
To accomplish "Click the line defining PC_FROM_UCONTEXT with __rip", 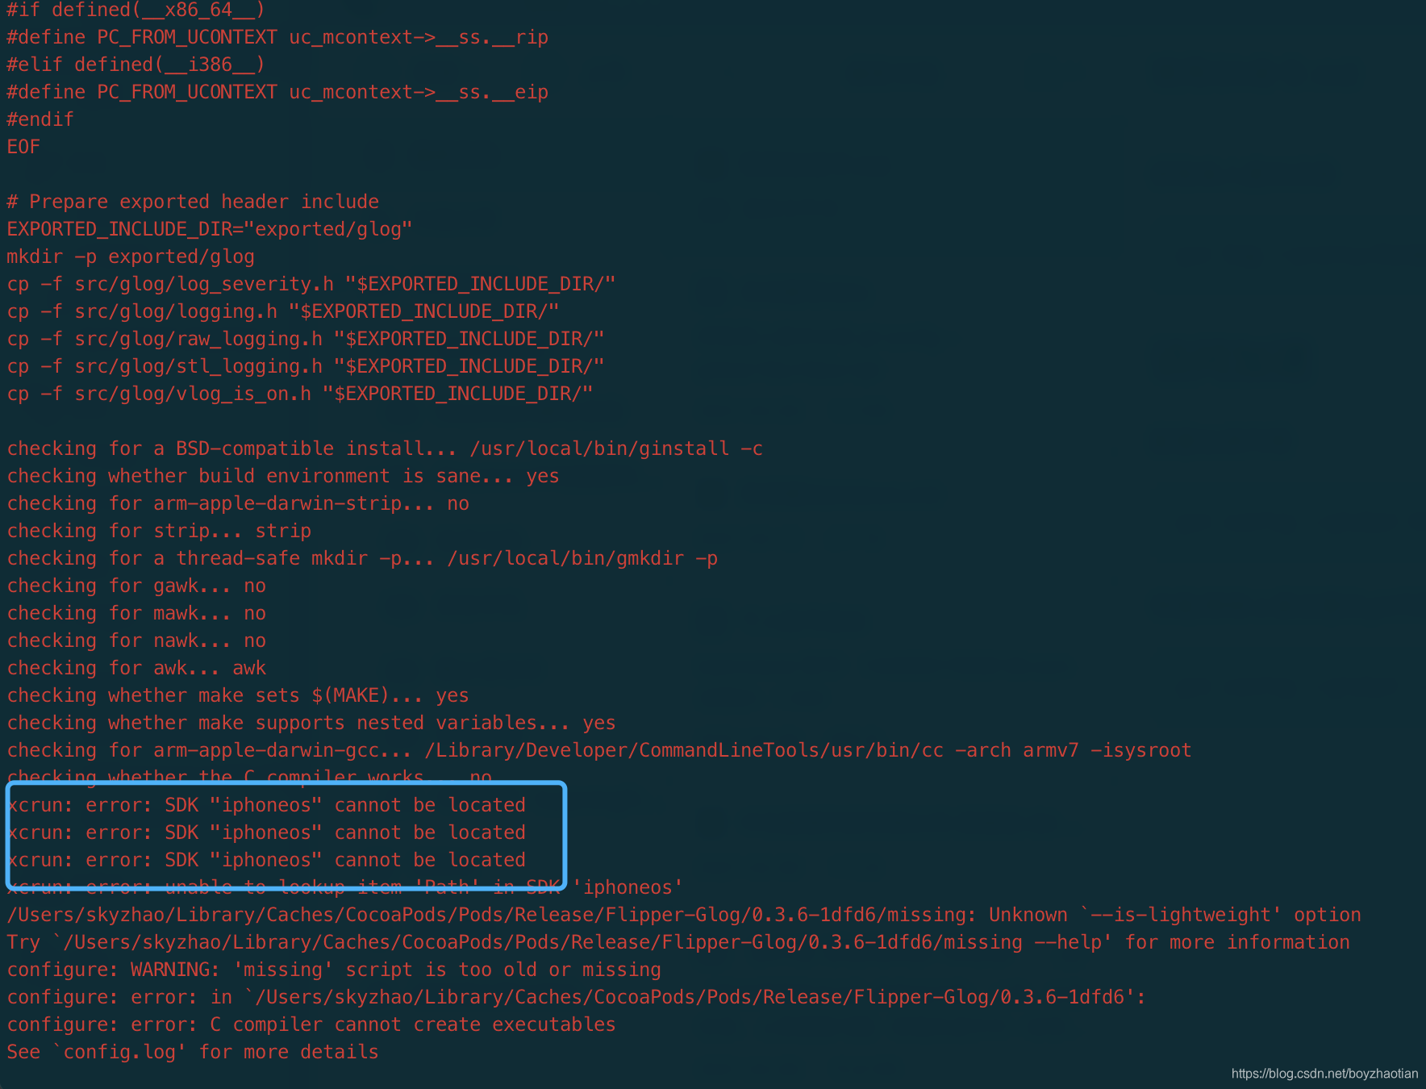I will click(277, 37).
